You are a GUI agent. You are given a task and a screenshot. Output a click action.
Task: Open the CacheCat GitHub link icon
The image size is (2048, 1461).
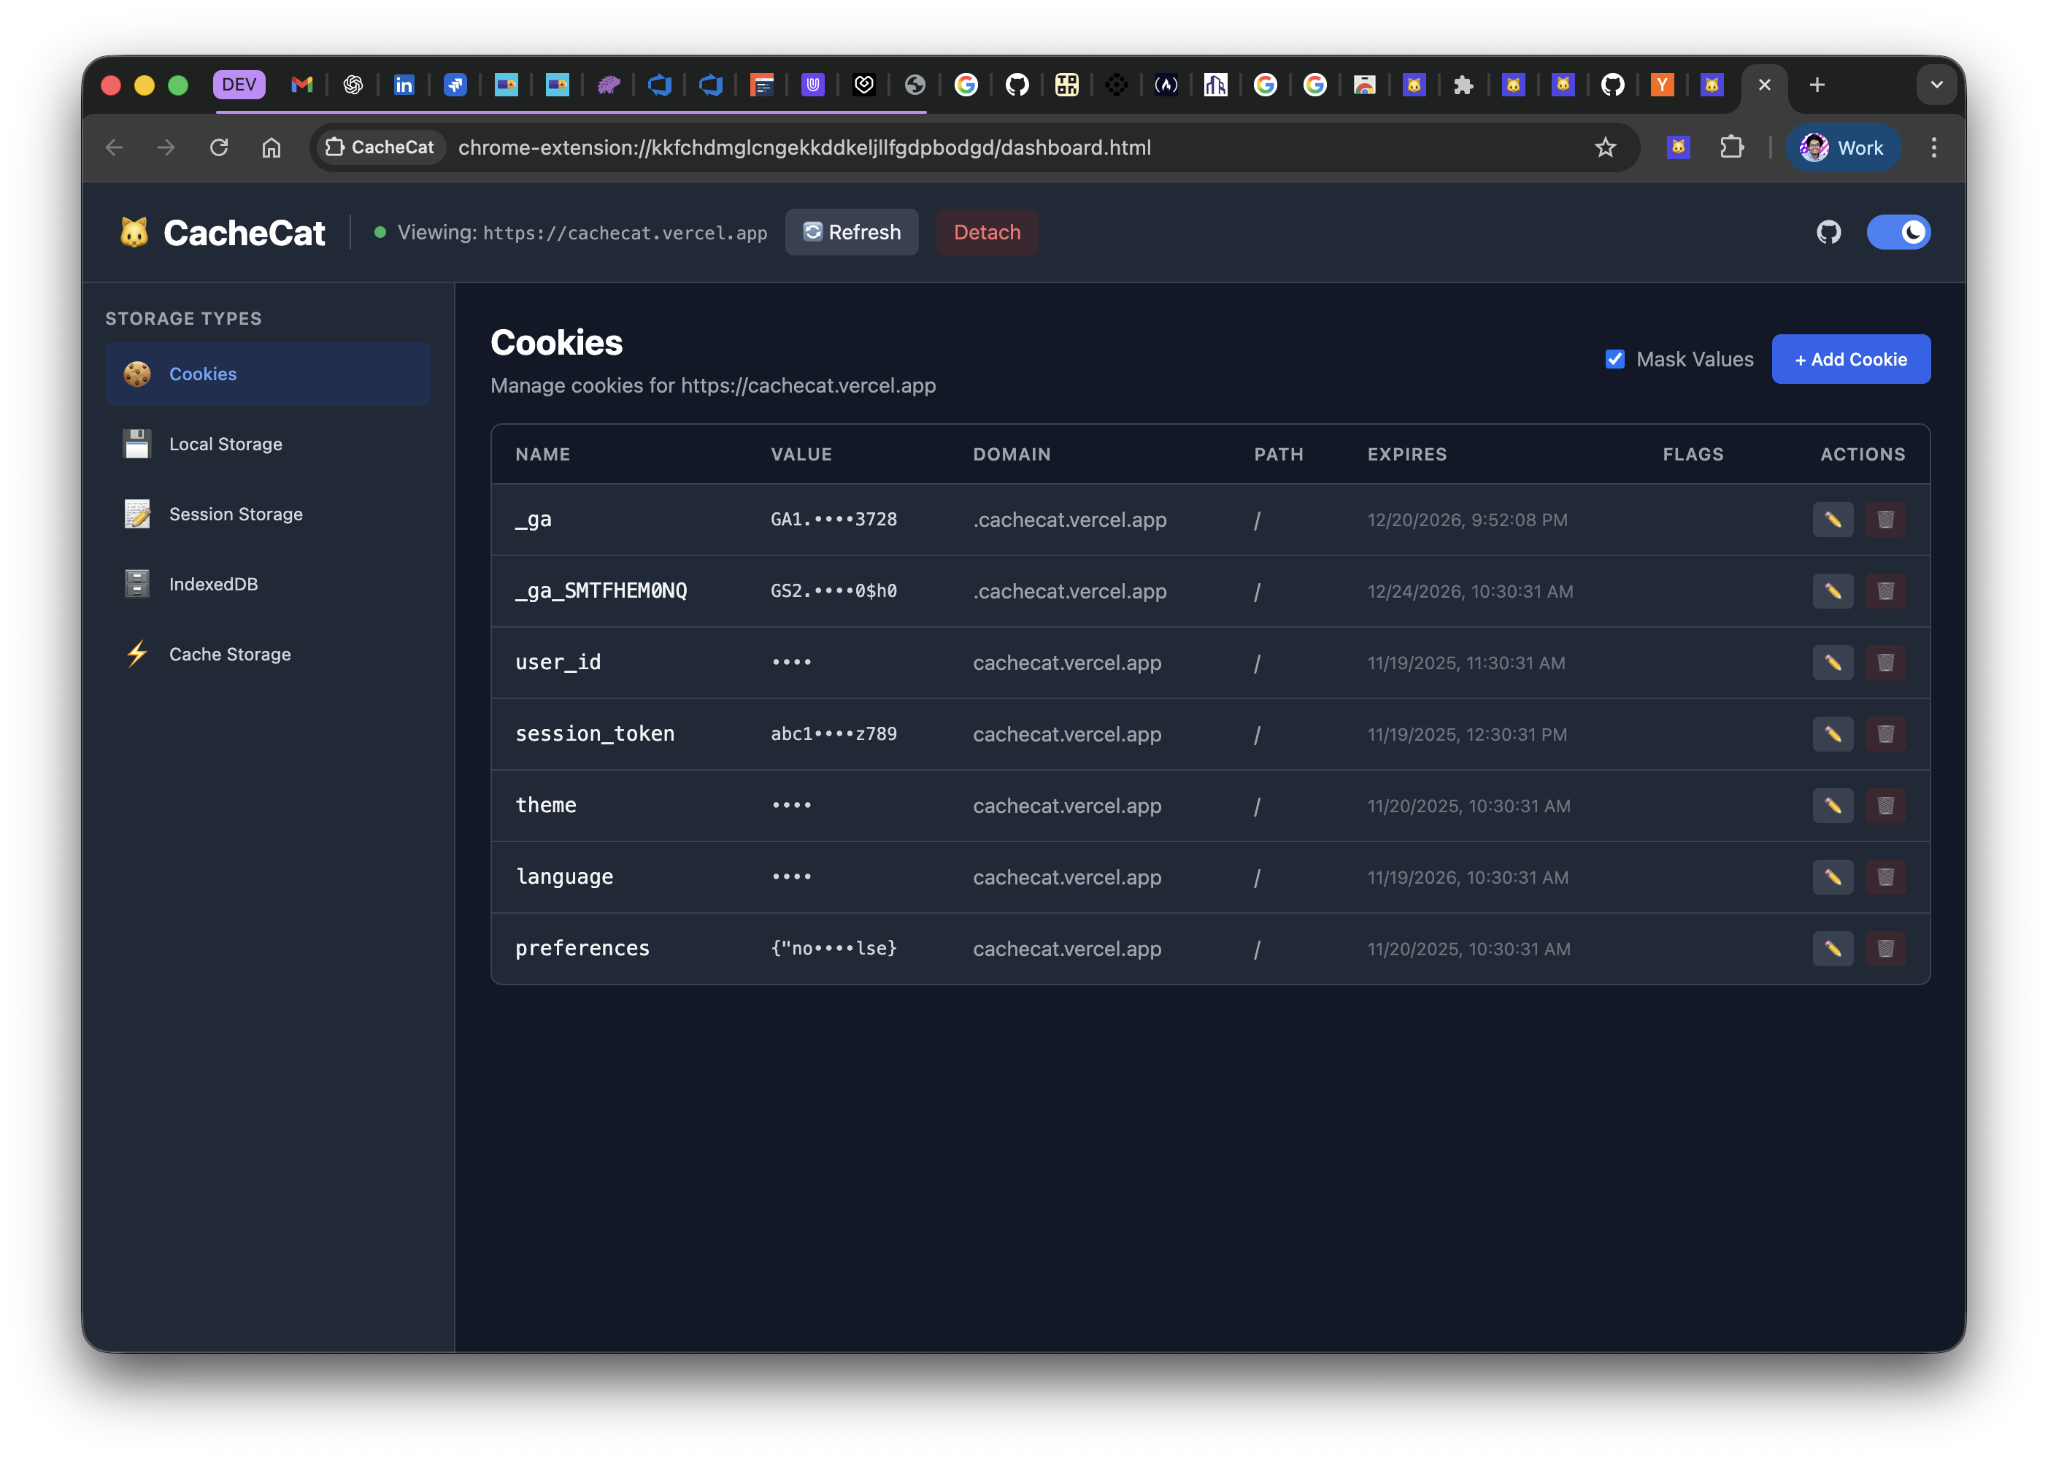click(1828, 232)
